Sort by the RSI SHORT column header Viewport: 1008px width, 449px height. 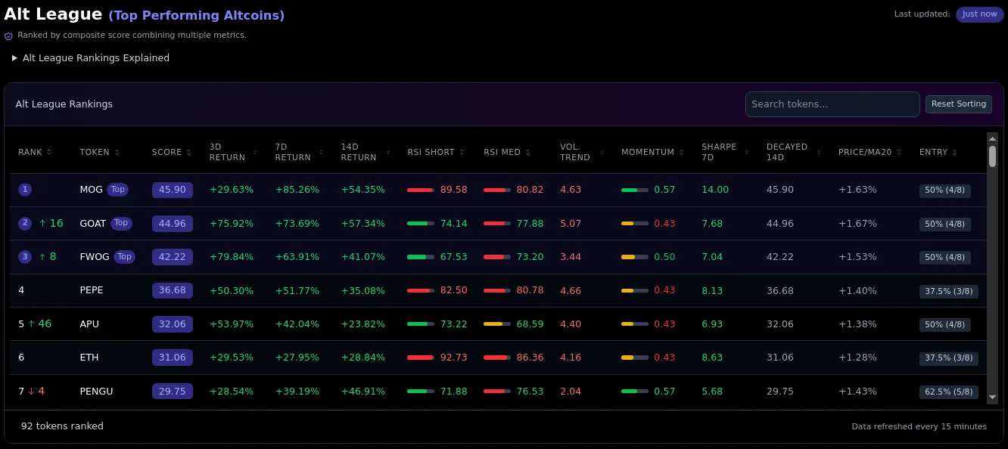pyautogui.click(x=435, y=153)
